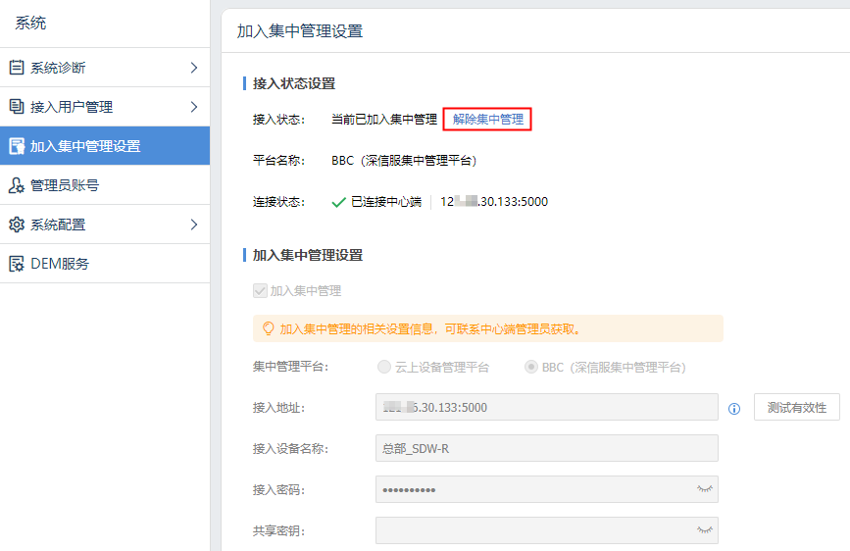The width and height of the screenshot is (850, 551).
Task: Select BBC (深信服集中管理平台) radio option
Action: [530, 368]
